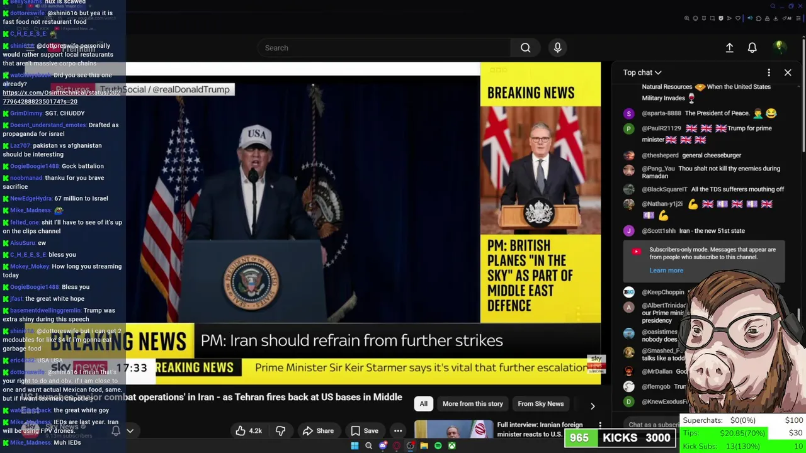Screen dimensions: 806x453
Task: Select More from this story chip
Action: (x=472, y=404)
